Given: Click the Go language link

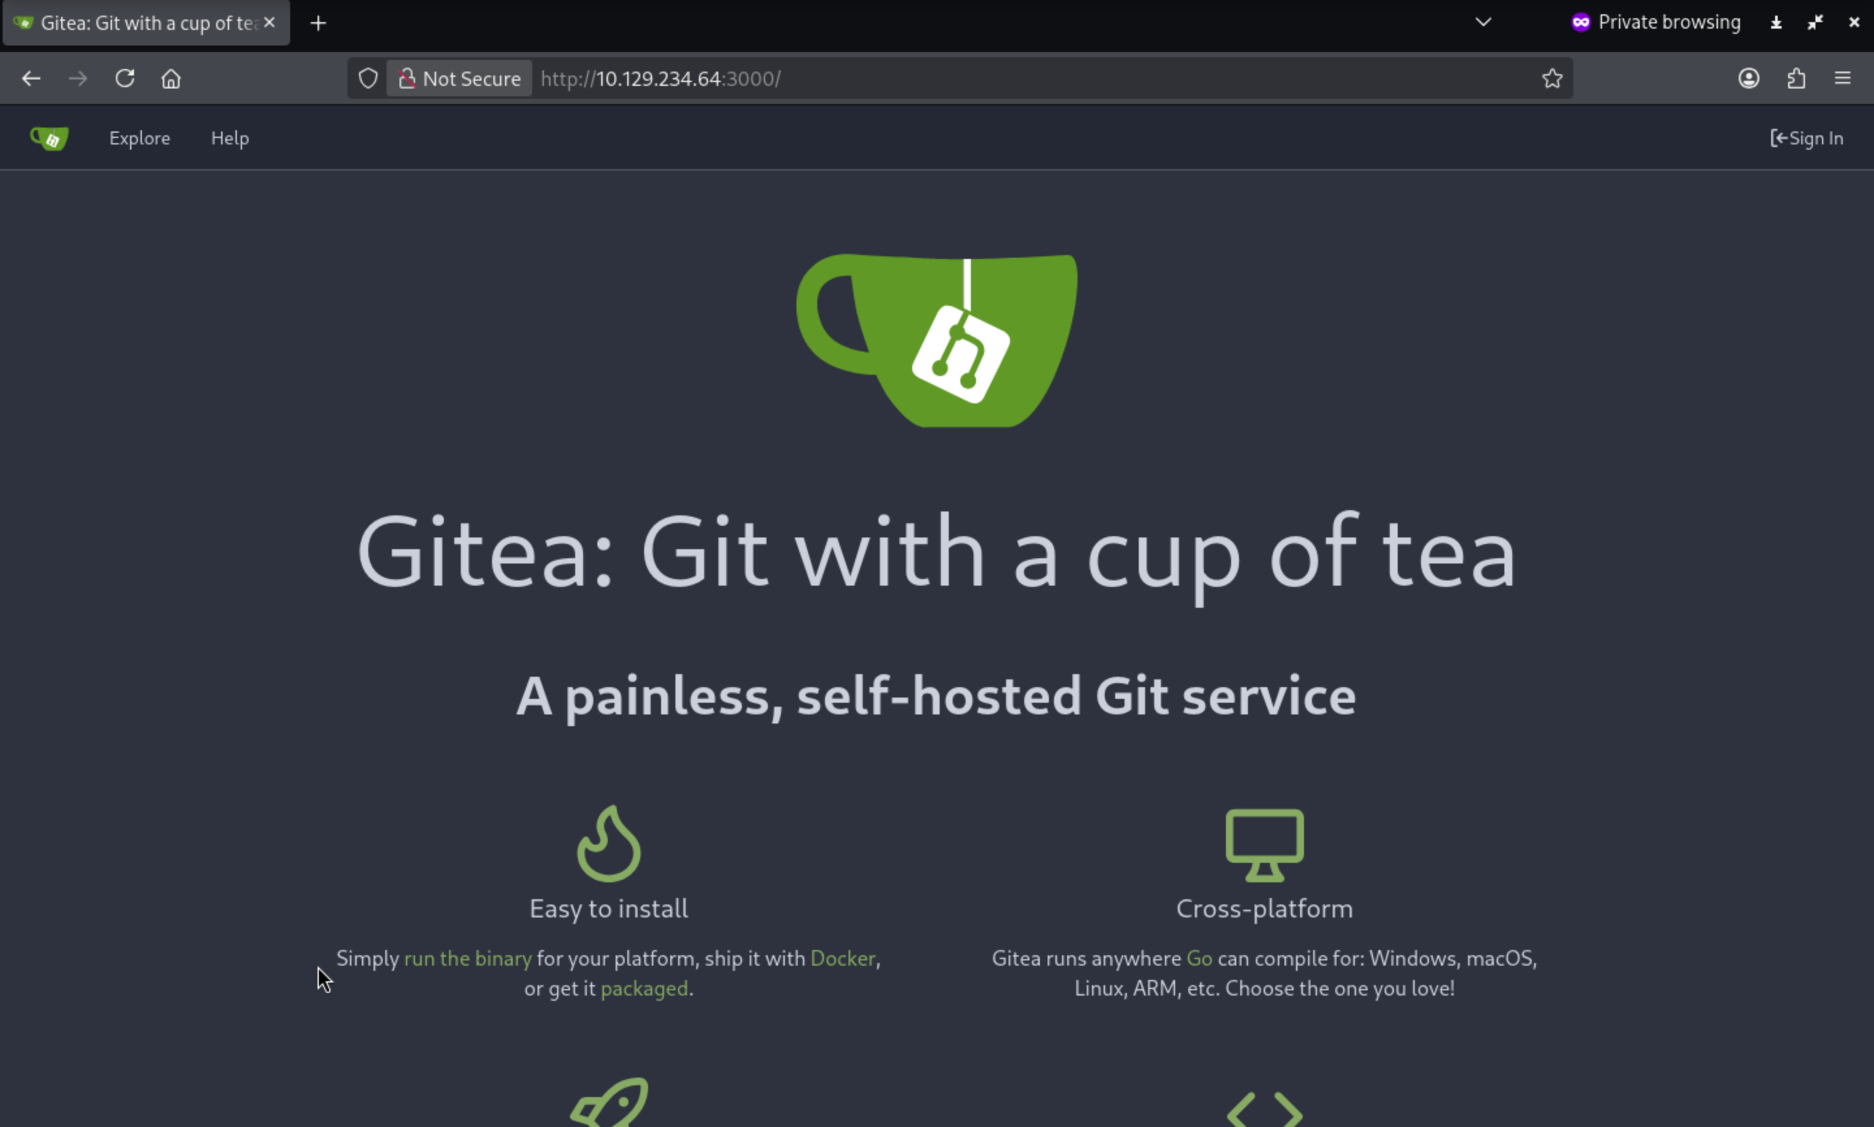Looking at the screenshot, I should pyautogui.click(x=1199, y=958).
